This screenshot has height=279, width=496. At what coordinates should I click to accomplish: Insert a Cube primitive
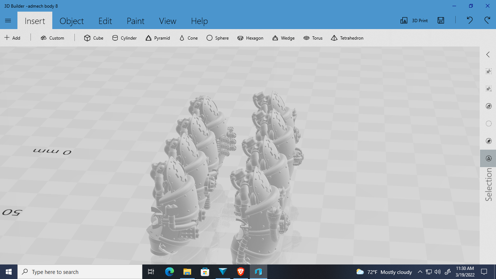click(x=93, y=38)
